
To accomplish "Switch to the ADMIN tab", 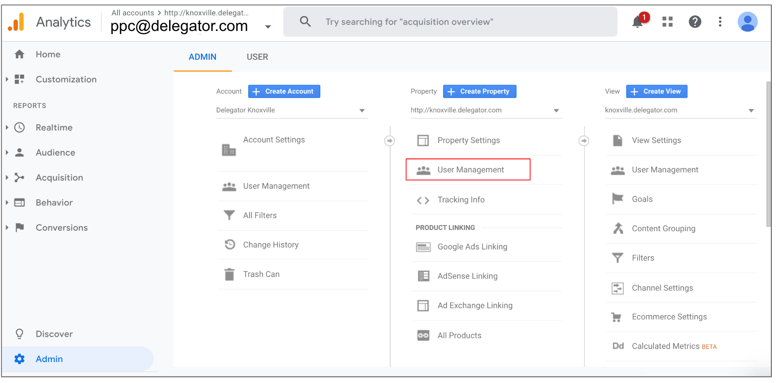I will pyautogui.click(x=202, y=57).
